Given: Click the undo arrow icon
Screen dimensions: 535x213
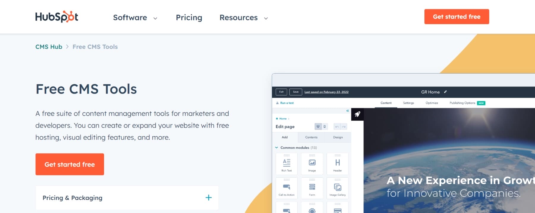Looking at the screenshot, I should point(337,127).
